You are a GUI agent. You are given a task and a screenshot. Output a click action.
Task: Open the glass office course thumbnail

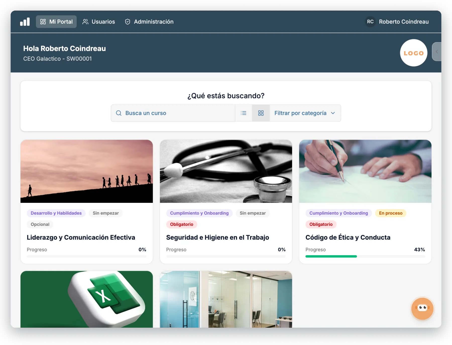pyautogui.click(x=226, y=299)
